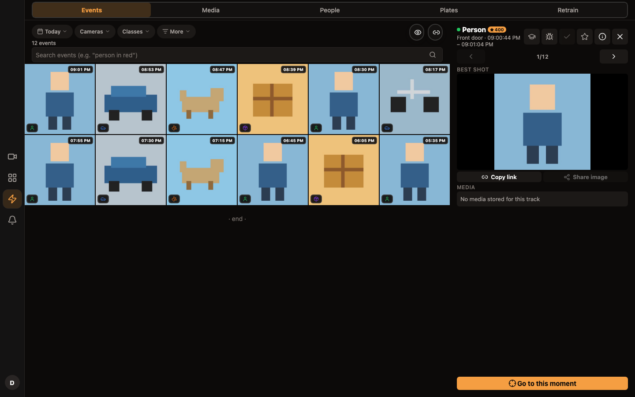Screen dimensions: 635x397
Task: Switch to the Media tab
Action: pyautogui.click(x=211, y=10)
